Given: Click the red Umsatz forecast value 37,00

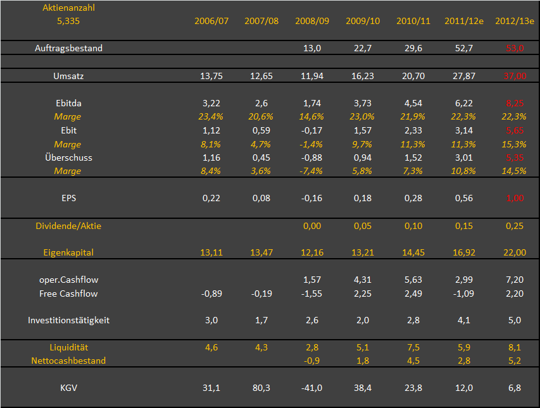Looking at the screenshot, I should pyautogui.click(x=515, y=76).
